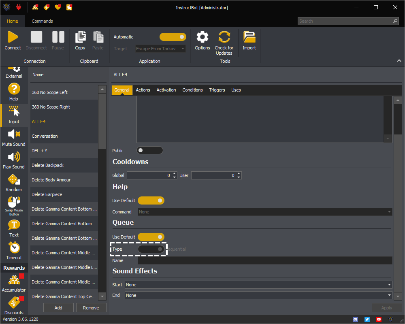This screenshot has width=405, height=324.
Task: Click the red plug icon in title bar
Action: coord(19,7)
